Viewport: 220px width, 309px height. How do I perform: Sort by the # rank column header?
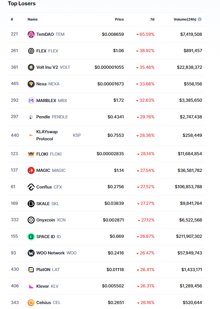pos(12,19)
